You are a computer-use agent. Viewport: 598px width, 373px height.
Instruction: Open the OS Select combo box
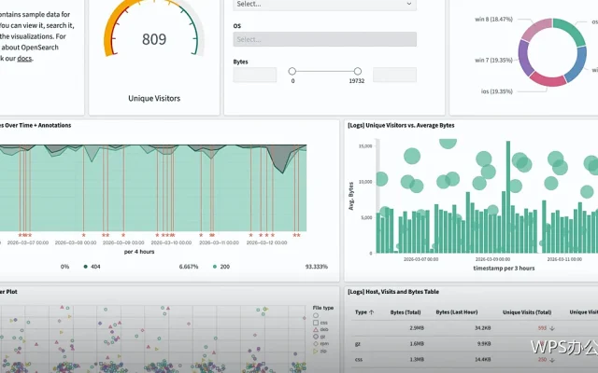coord(324,39)
